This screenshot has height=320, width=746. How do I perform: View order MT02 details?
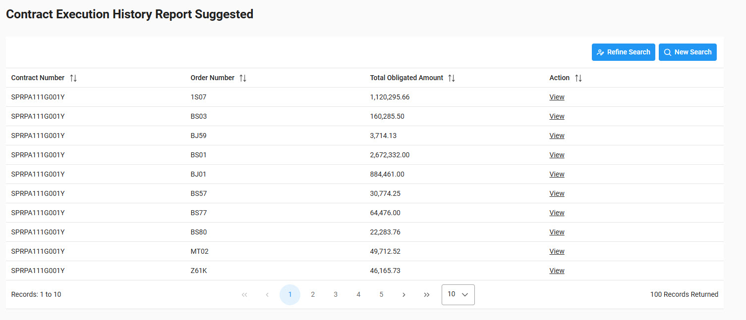point(557,252)
